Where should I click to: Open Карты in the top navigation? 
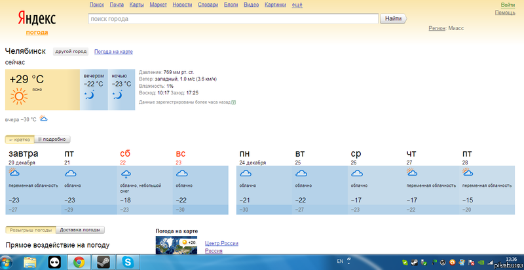click(x=136, y=5)
